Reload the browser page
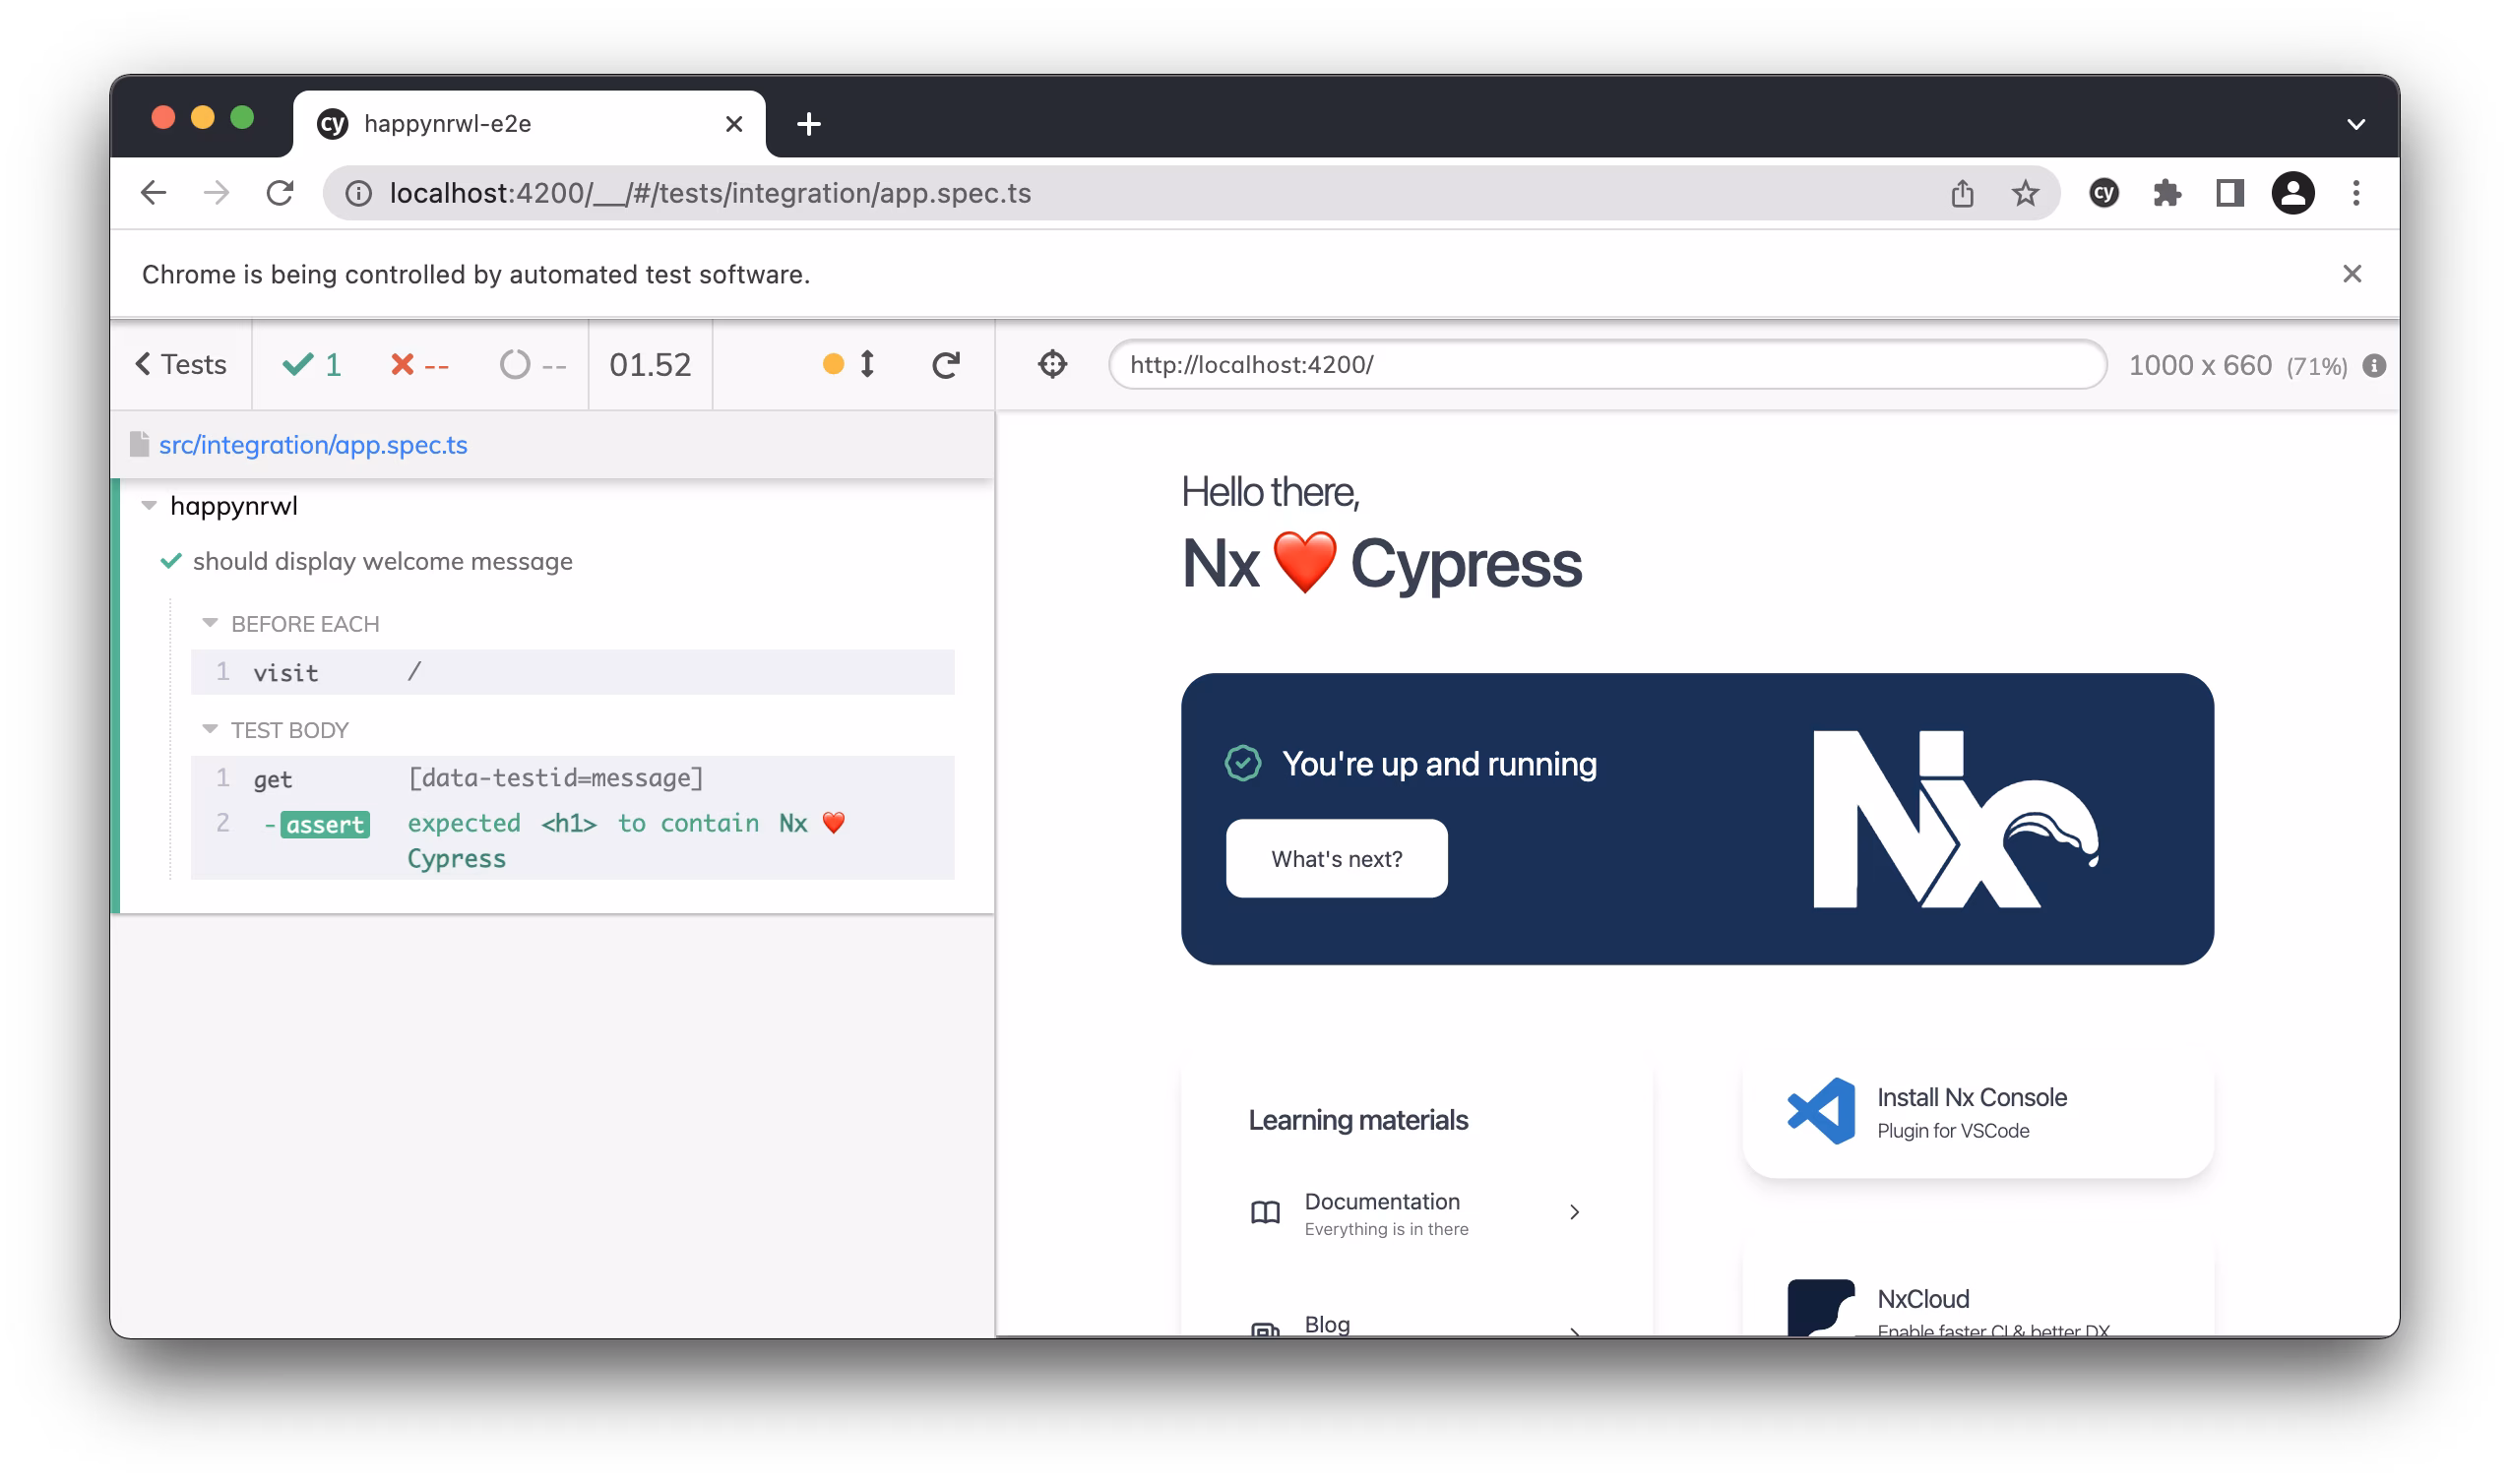The width and height of the screenshot is (2510, 1484). 280,193
